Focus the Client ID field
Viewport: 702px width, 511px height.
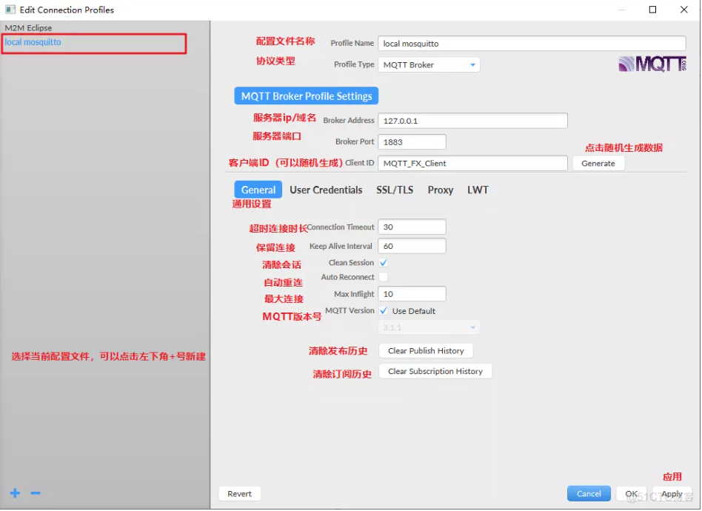tap(472, 164)
